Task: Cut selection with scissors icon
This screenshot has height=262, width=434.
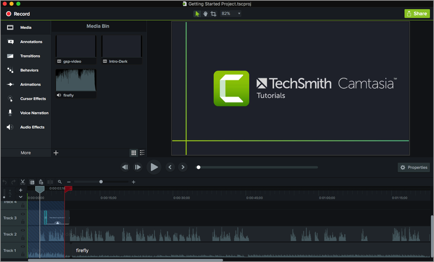Action: pos(23,182)
